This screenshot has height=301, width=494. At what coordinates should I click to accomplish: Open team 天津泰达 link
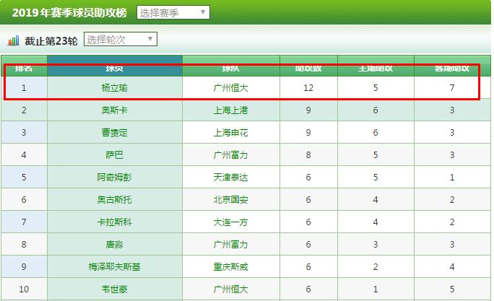[230, 178]
